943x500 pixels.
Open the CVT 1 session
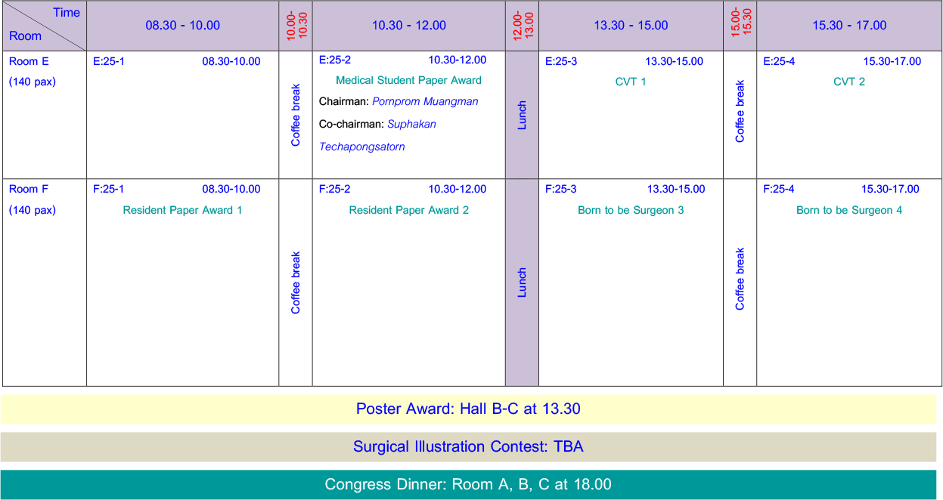(631, 82)
